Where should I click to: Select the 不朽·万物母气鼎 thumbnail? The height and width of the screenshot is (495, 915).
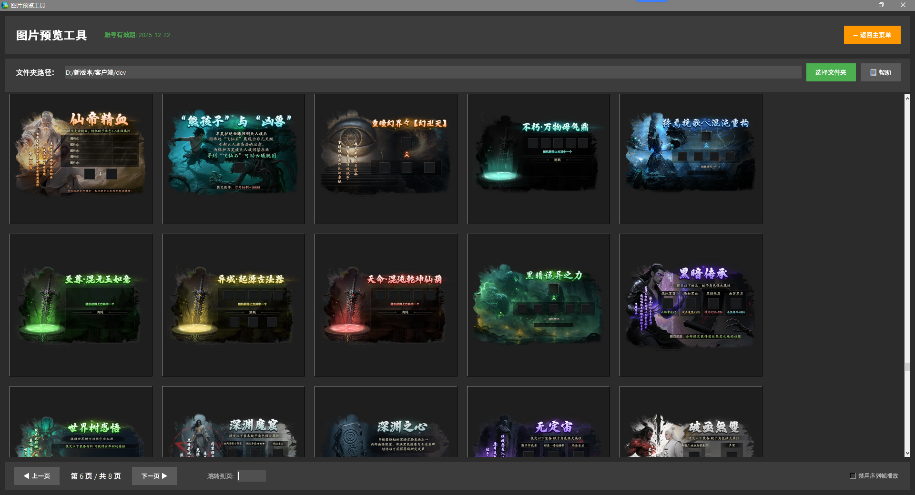539,159
